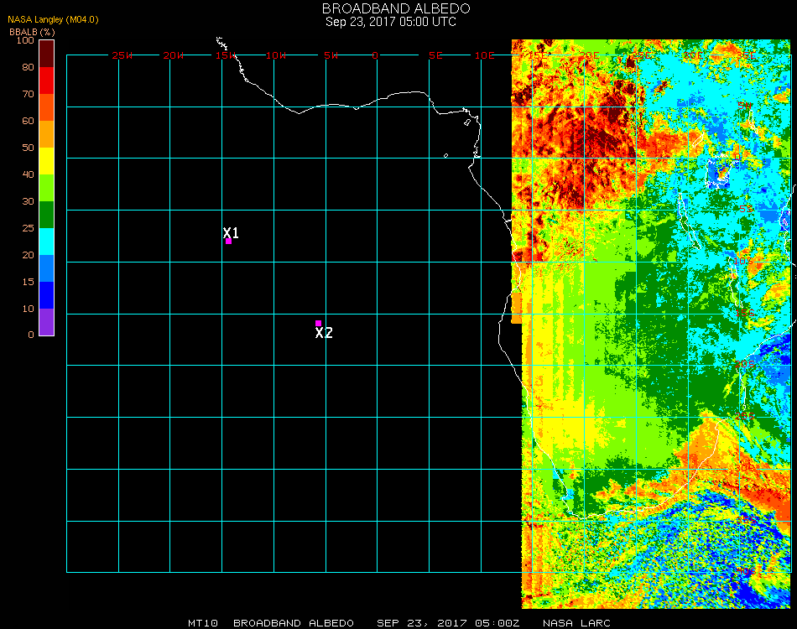Click the magenta X1 marker

228,241
